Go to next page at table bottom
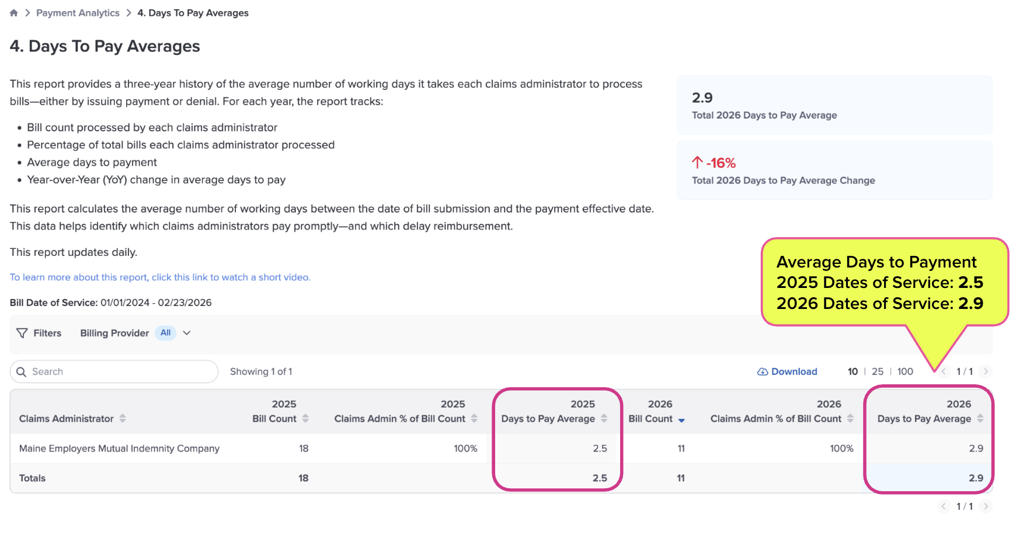The width and height of the screenshot is (1016, 535). tap(986, 506)
